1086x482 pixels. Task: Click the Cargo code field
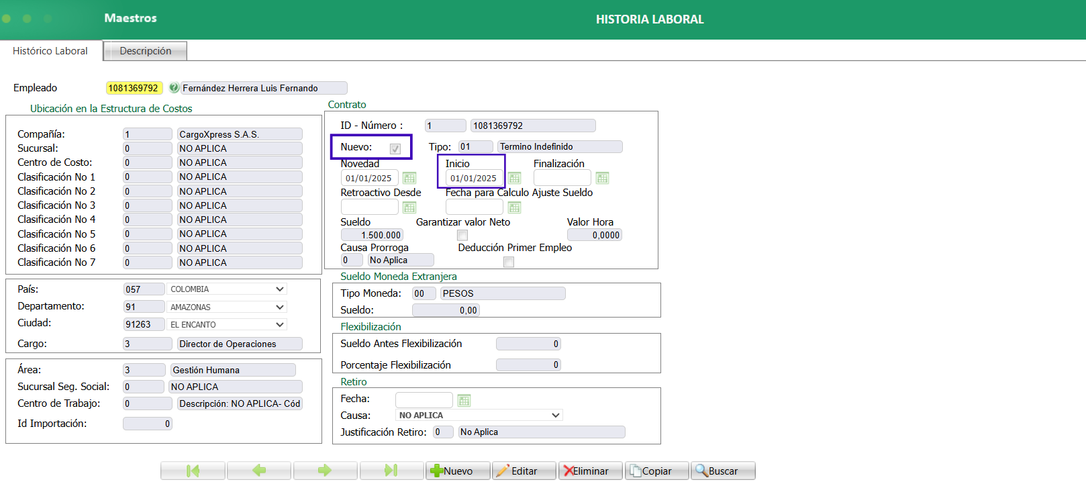[148, 344]
